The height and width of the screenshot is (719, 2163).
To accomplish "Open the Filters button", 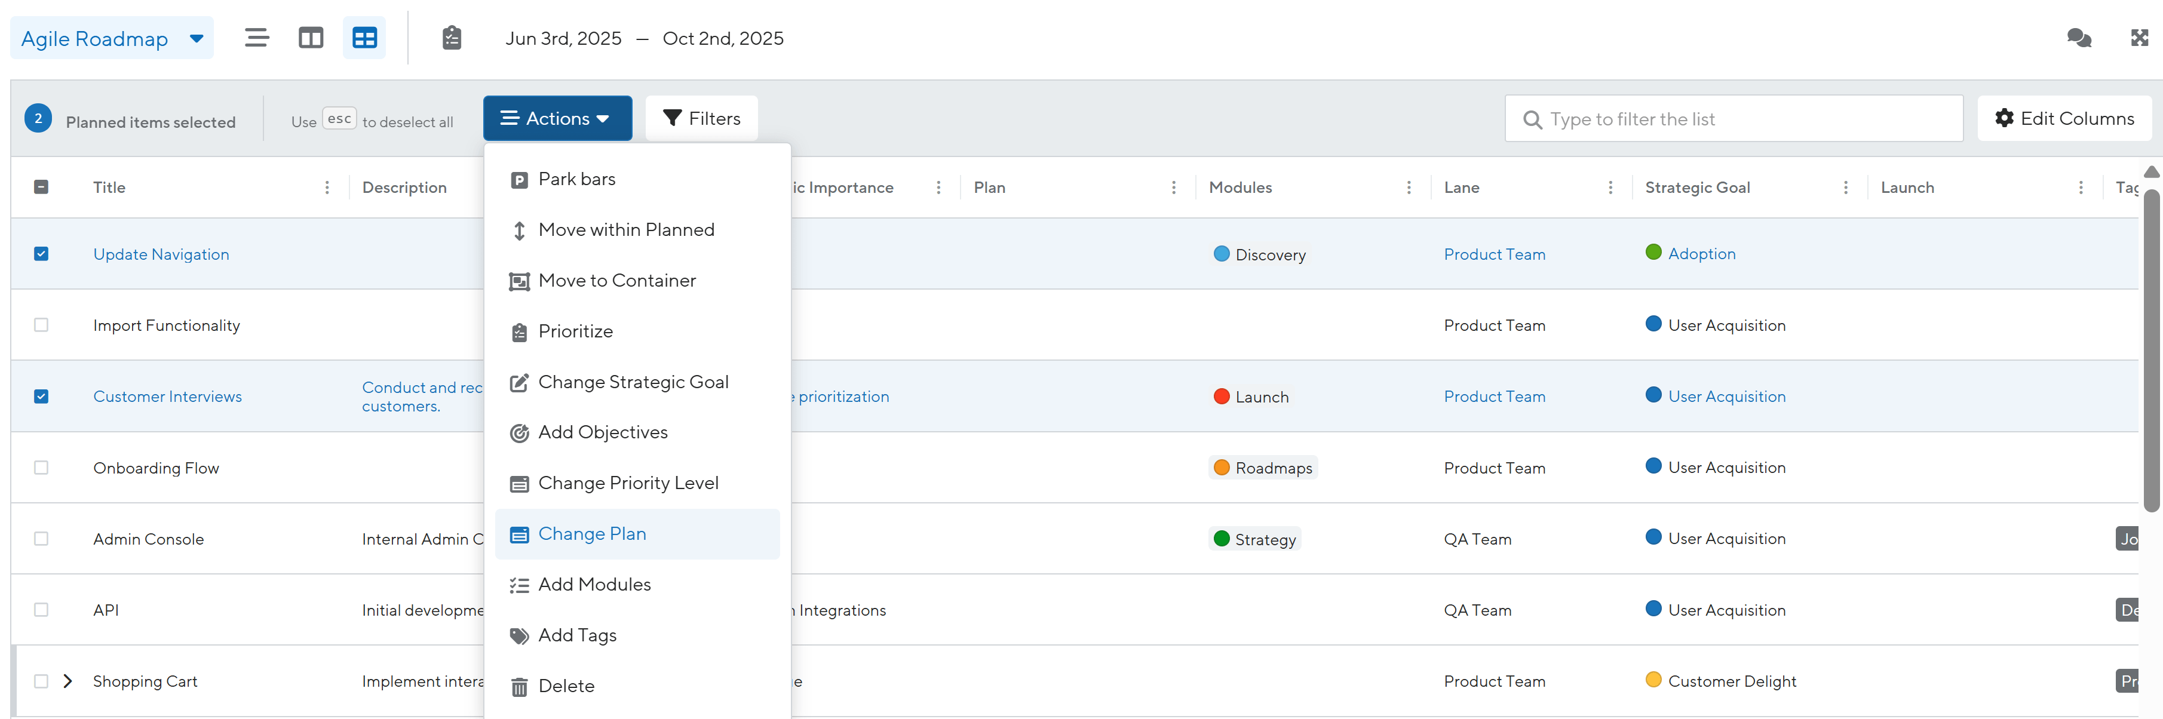I will coord(701,118).
